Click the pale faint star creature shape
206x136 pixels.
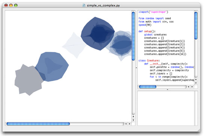click(74, 45)
